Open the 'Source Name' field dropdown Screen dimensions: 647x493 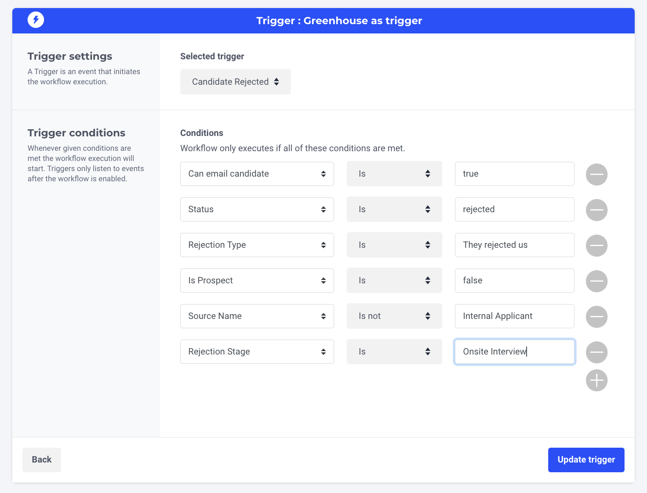click(257, 316)
